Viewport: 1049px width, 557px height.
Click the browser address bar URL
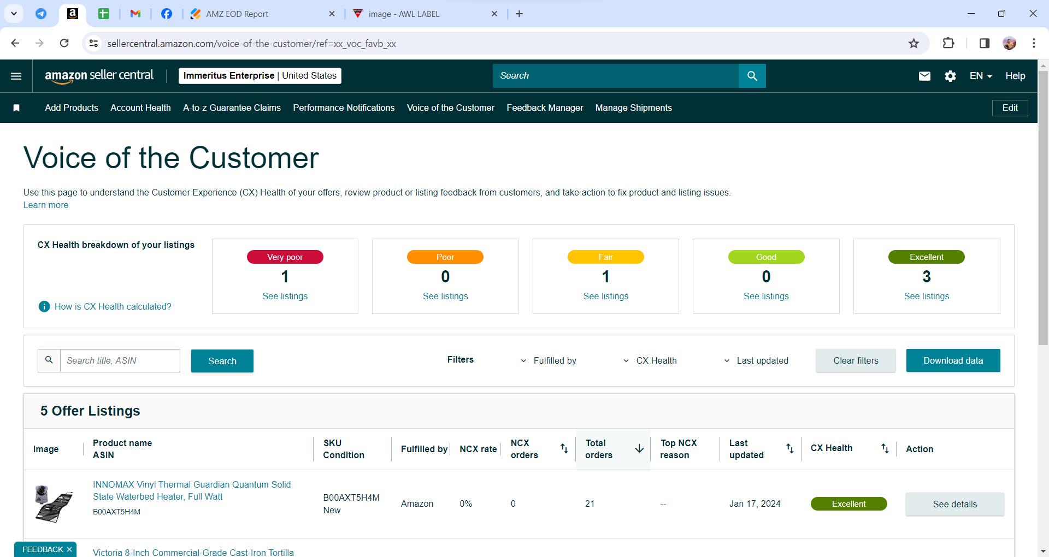click(x=251, y=44)
